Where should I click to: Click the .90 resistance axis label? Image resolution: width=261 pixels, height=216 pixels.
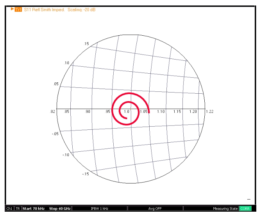click(88, 111)
